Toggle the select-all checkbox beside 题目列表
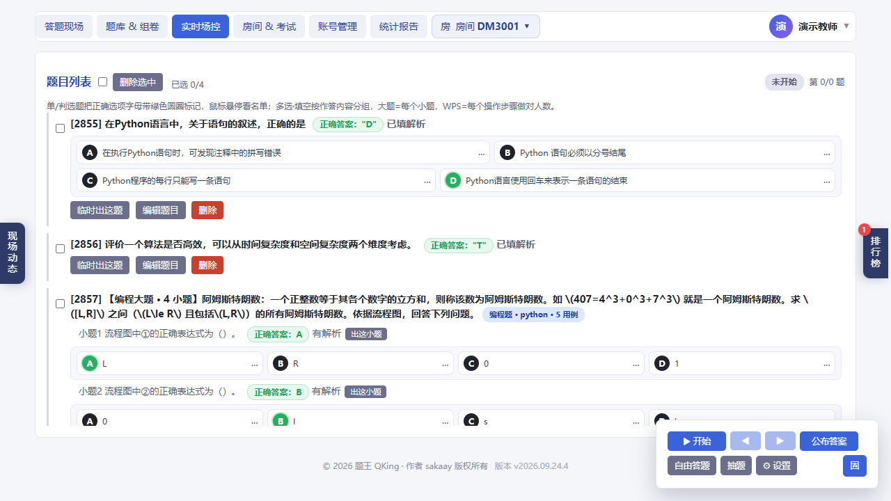Image resolution: width=891 pixels, height=501 pixels. (x=102, y=81)
